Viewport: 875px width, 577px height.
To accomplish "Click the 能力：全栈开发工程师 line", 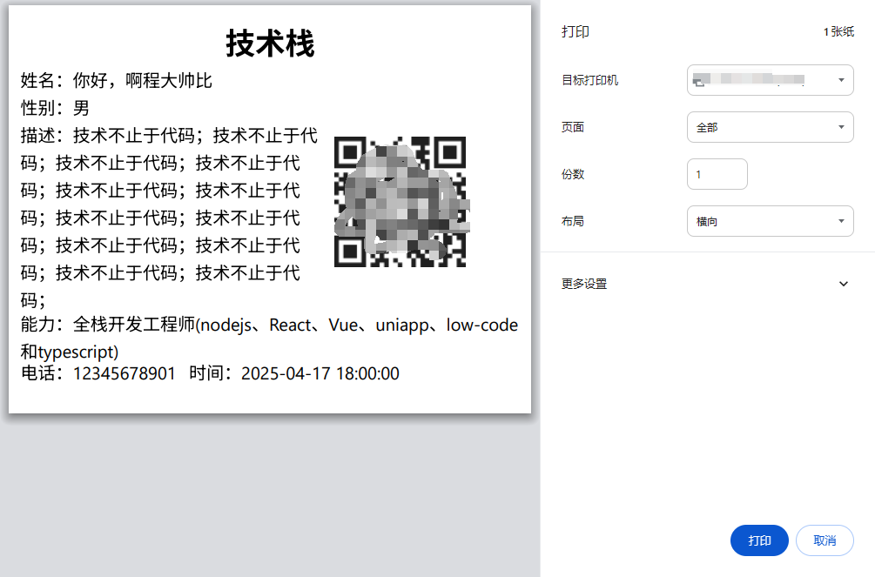I will point(269,325).
